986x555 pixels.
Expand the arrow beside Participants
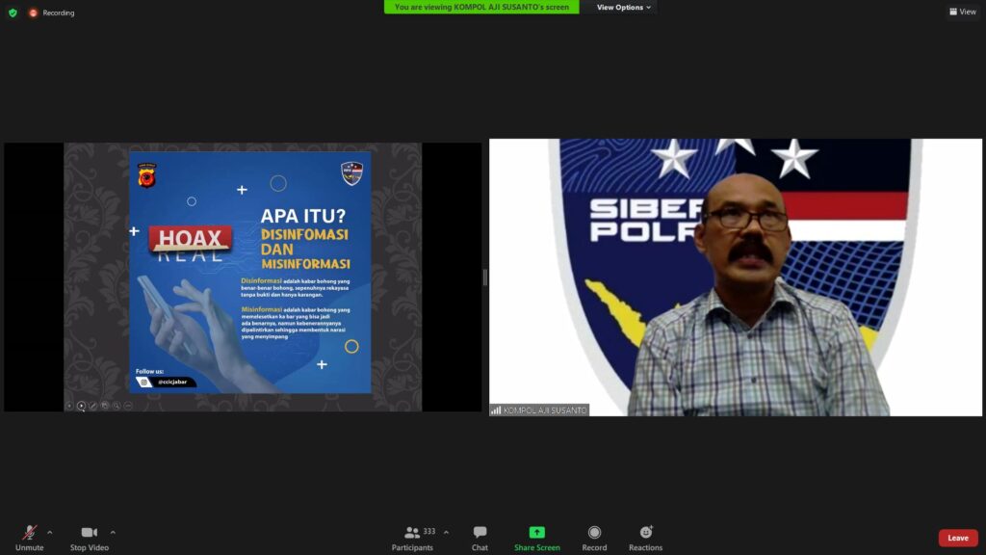pyautogui.click(x=446, y=532)
